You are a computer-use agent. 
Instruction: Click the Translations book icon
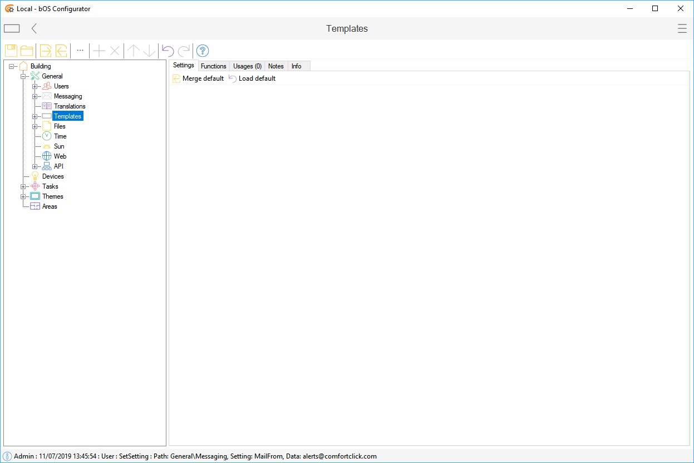pyautogui.click(x=47, y=106)
